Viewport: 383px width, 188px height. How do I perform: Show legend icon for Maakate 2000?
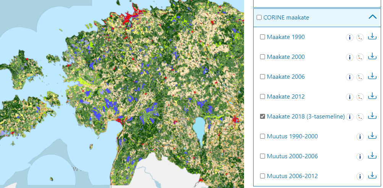point(360,57)
